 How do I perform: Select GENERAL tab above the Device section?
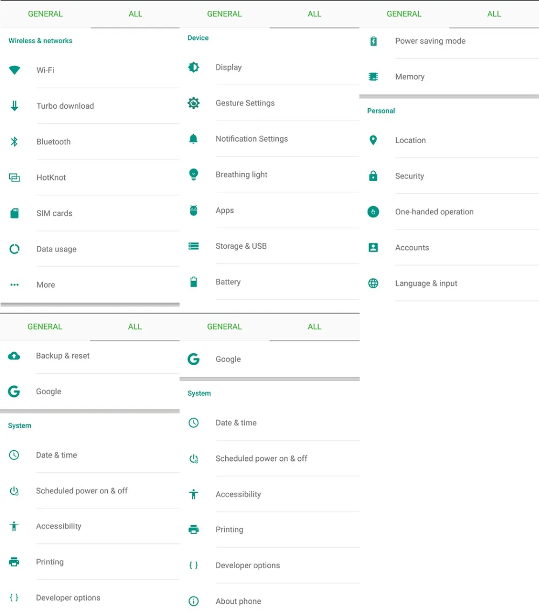225,13
